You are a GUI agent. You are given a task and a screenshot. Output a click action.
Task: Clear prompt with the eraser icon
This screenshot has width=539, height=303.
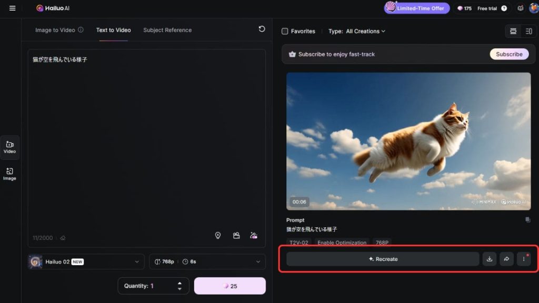click(x=63, y=238)
